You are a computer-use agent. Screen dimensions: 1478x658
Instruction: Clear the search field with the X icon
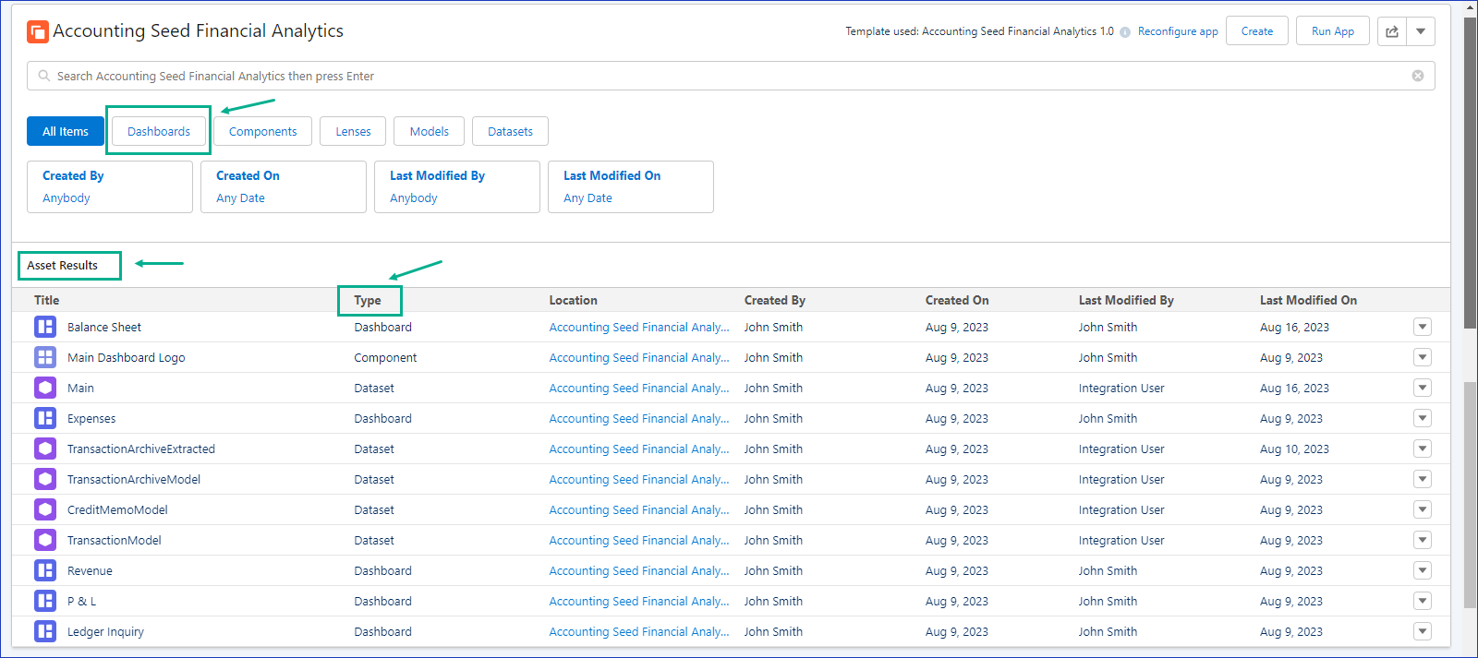coord(1418,76)
